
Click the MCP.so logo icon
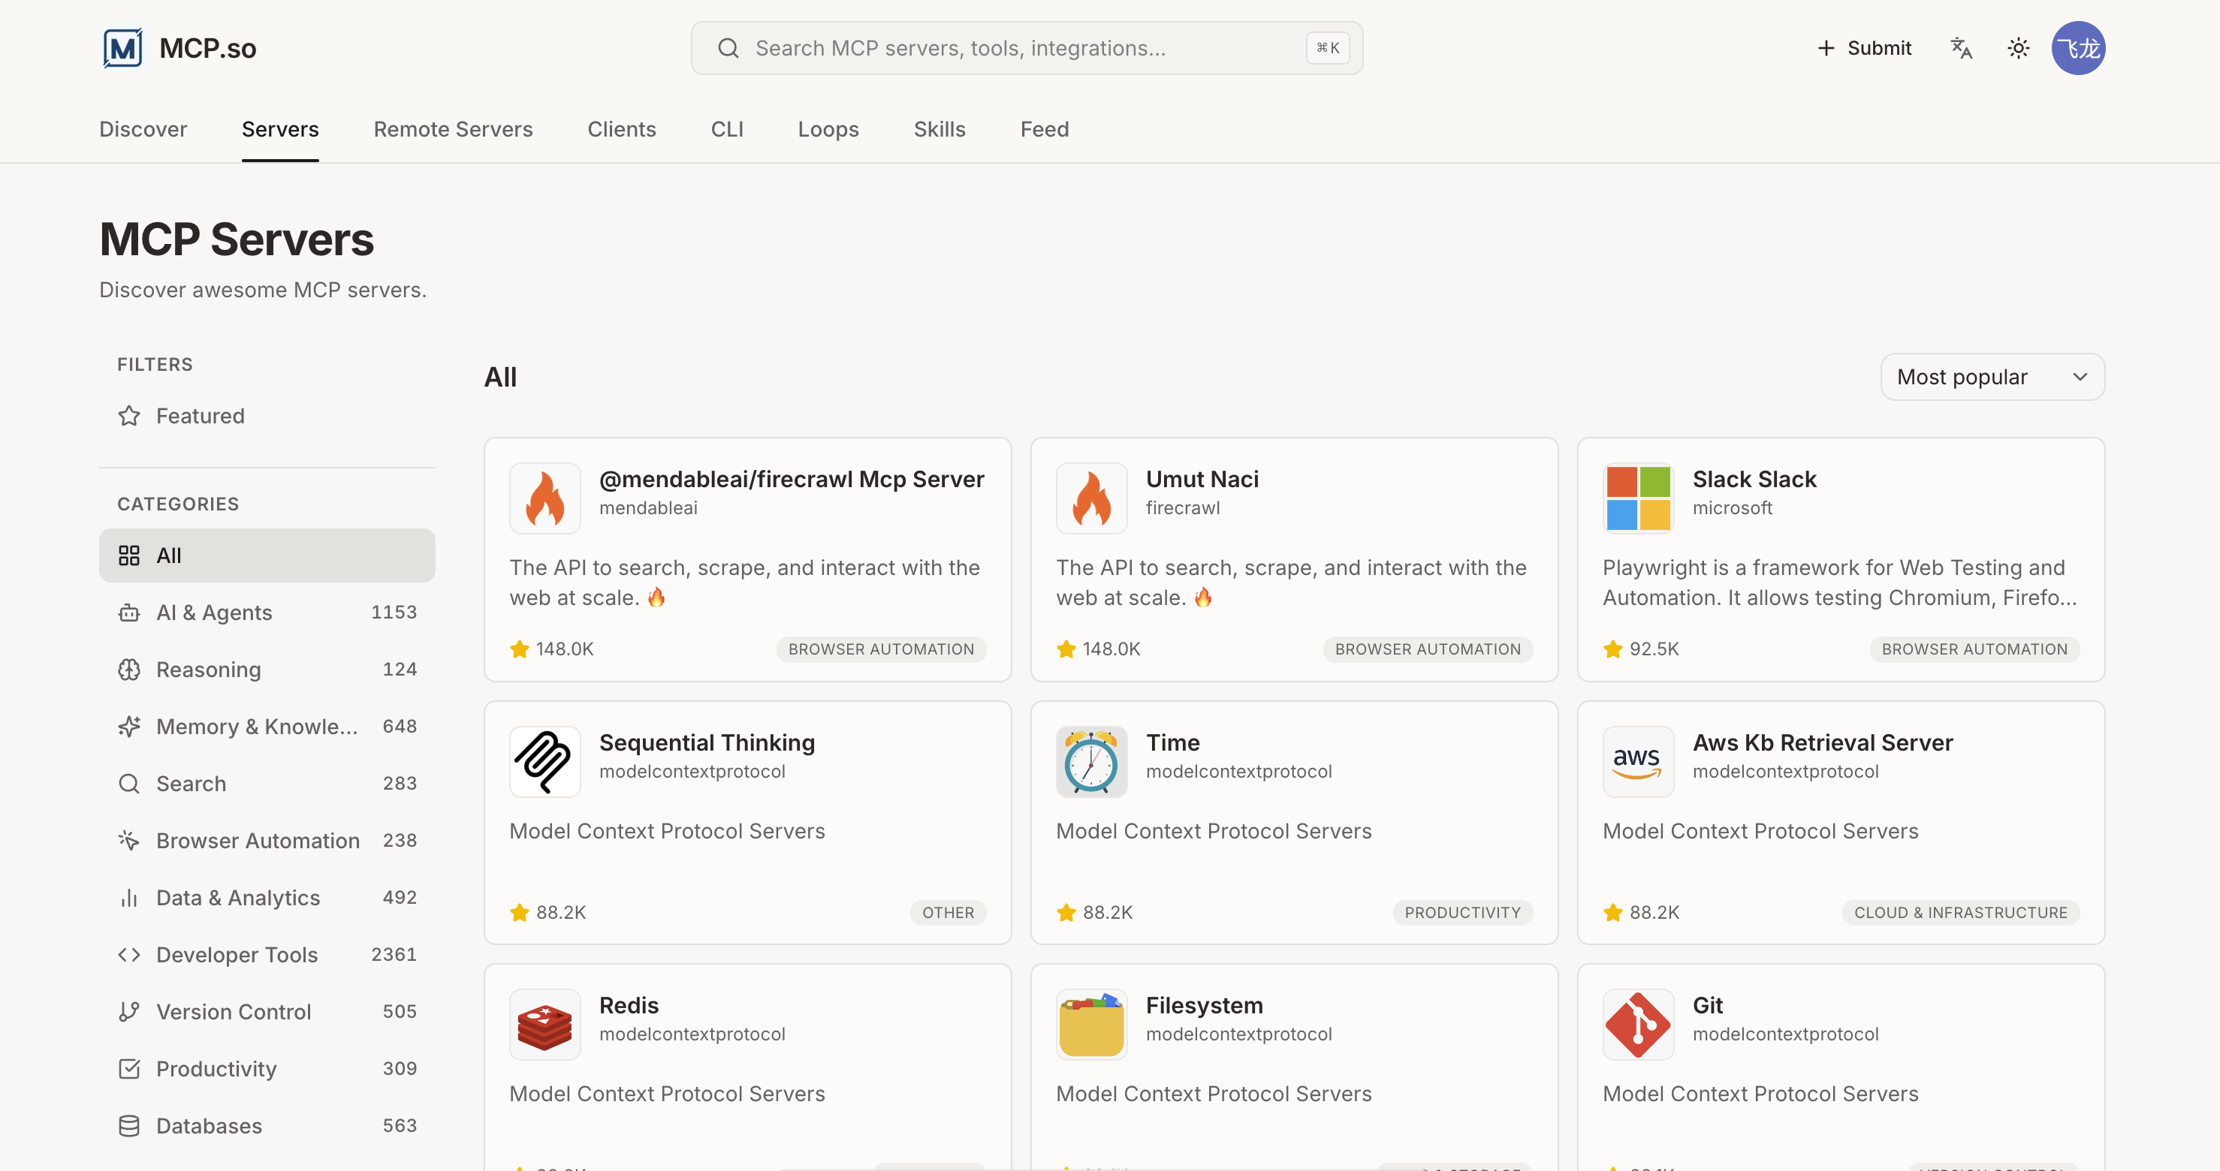122,48
